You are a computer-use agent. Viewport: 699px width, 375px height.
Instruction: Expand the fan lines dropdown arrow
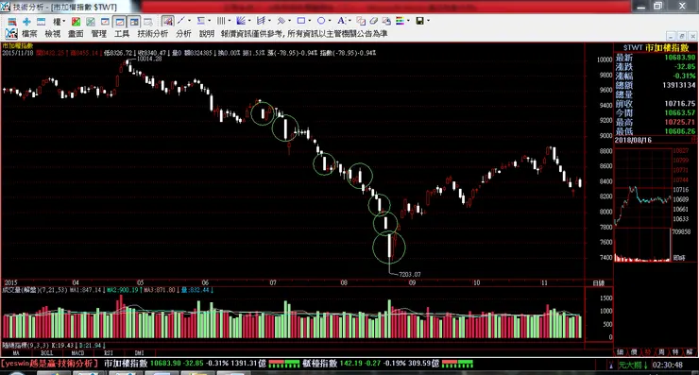coord(249,21)
